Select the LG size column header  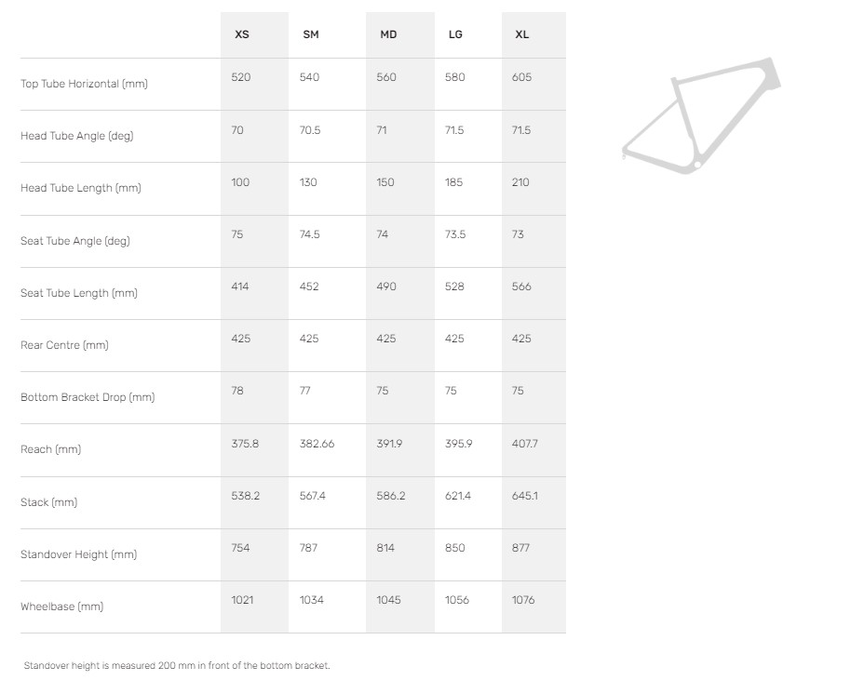click(x=455, y=34)
